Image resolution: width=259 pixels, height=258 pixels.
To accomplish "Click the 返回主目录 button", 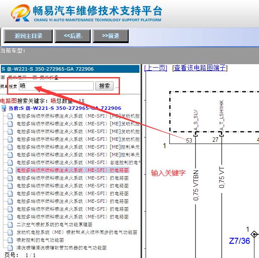I will tap(28, 36).
